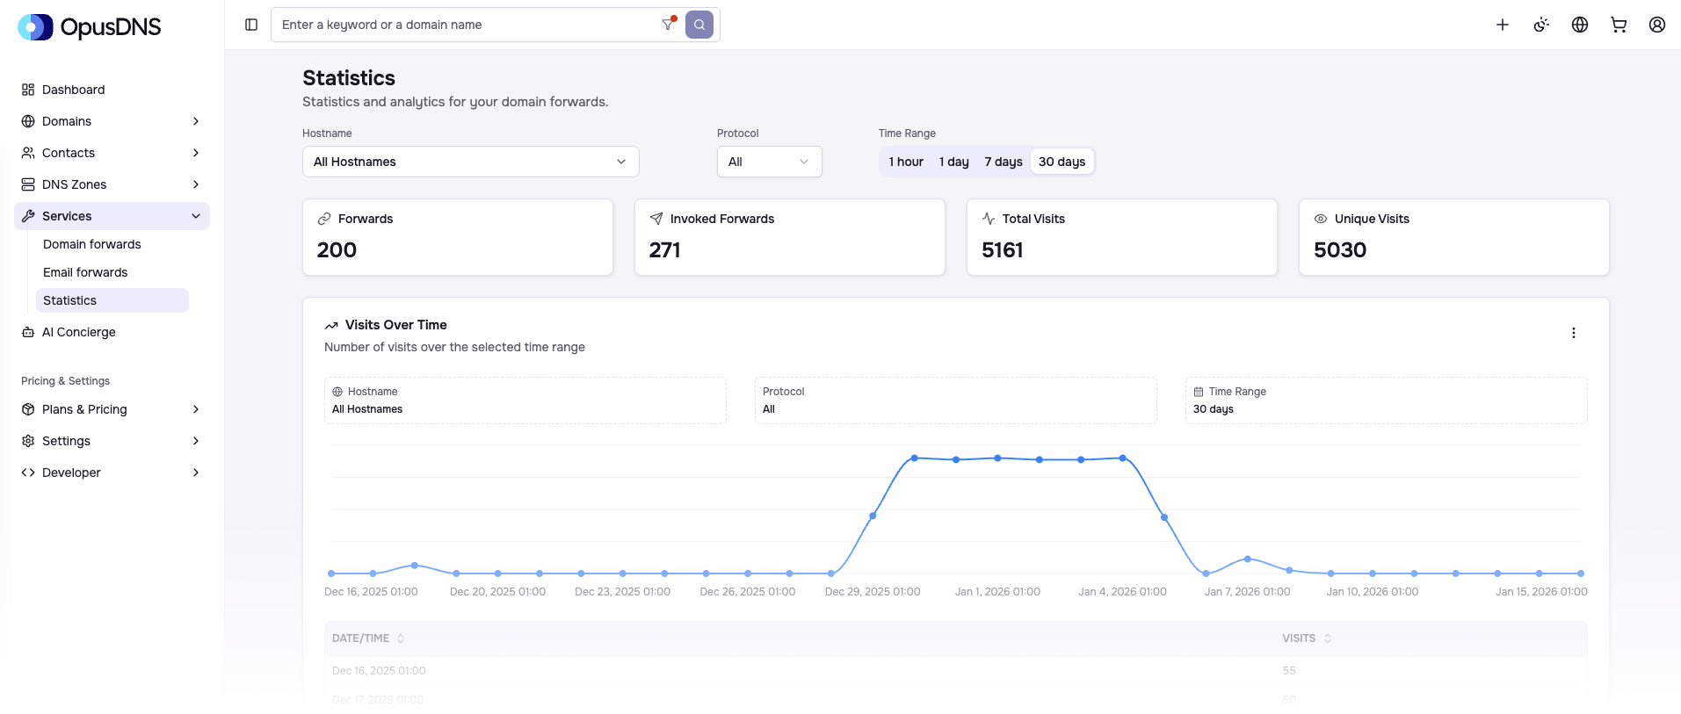Select the 30 days time range
Image resolution: width=1681 pixels, height=714 pixels.
pyautogui.click(x=1061, y=162)
